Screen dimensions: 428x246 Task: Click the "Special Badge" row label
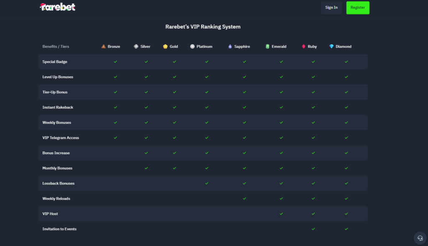pyautogui.click(x=55, y=62)
